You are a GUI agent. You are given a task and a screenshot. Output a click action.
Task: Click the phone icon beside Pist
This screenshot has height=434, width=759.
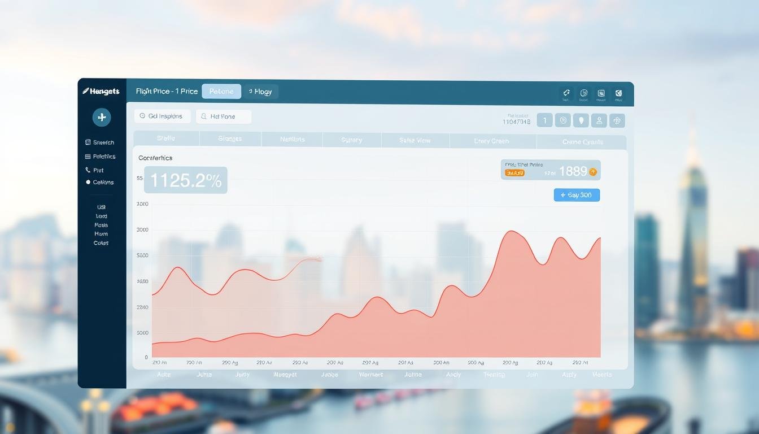point(88,170)
